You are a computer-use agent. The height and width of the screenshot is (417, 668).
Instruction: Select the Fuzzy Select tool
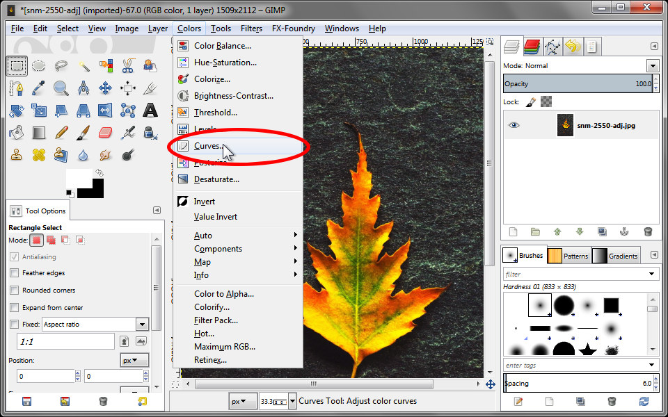[86, 66]
